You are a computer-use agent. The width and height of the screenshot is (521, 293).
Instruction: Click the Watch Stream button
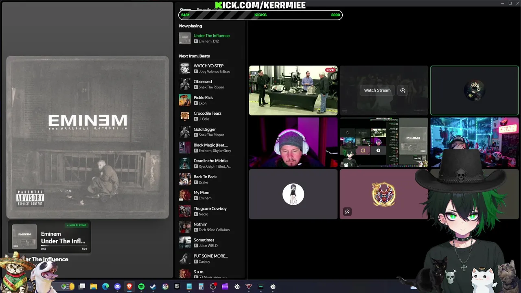click(377, 90)
